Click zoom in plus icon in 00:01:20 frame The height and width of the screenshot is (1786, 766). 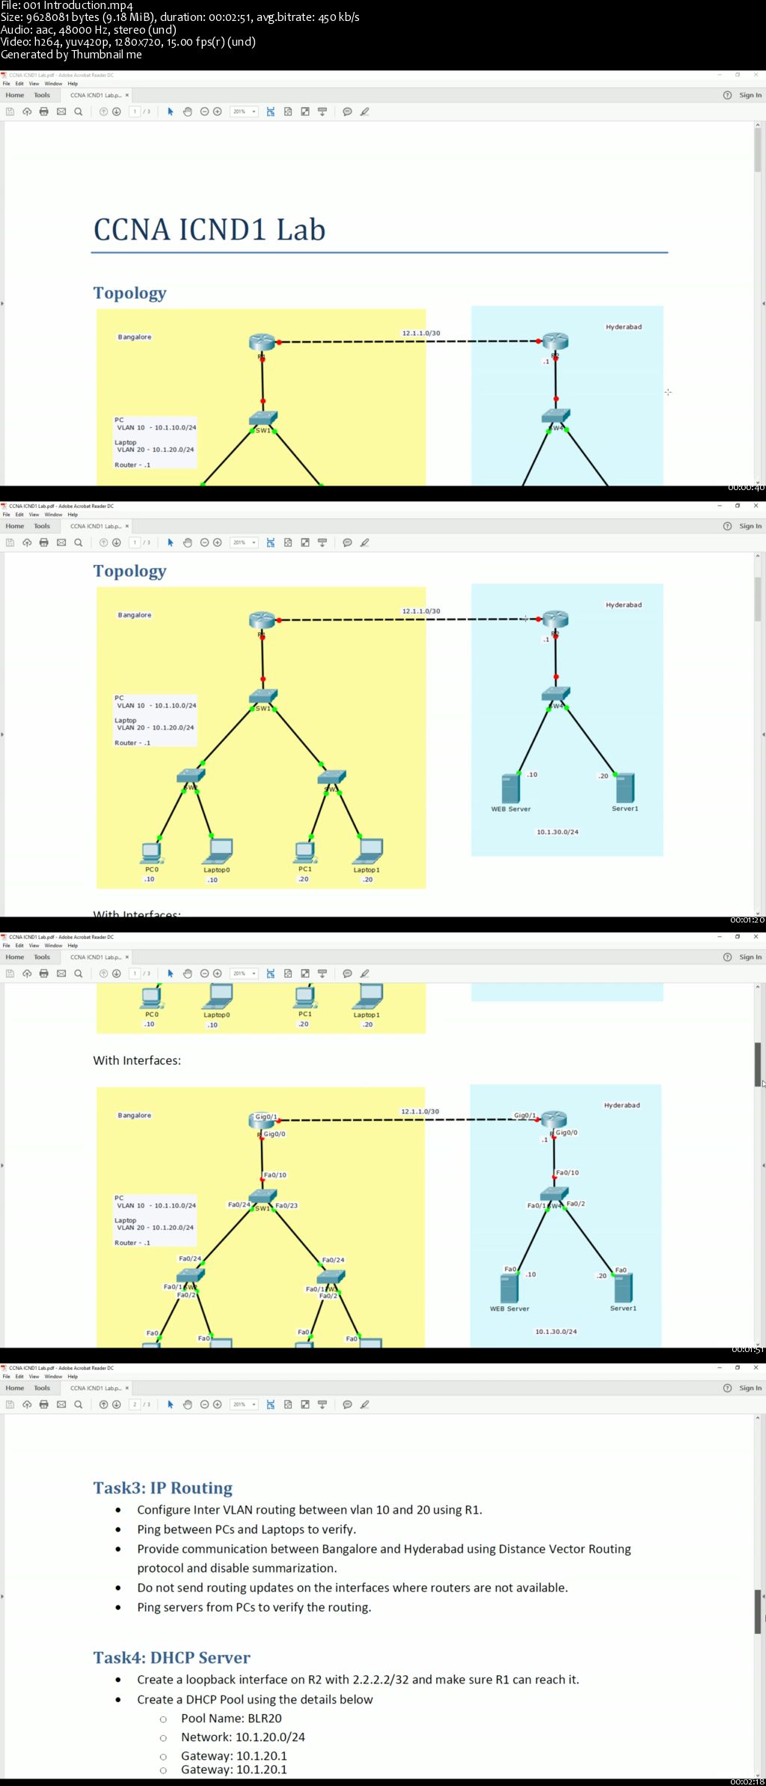click(x=217, y=542)
